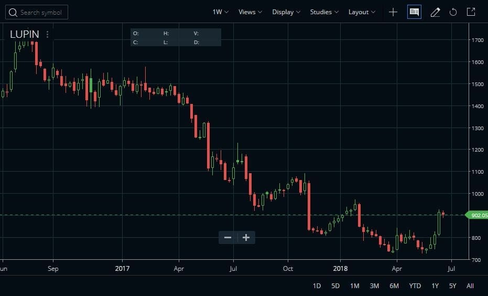
Task: Select the 6M range
Action: [x=394, y=286]
